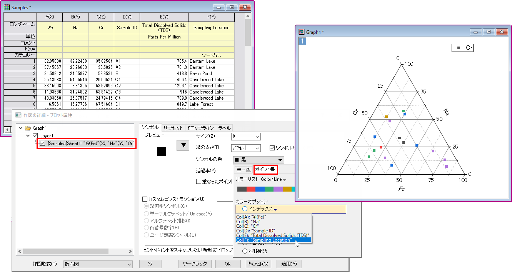This screenshot has width=512, height=272.
Task: Choose 行番号数字(R) radio button
Action: (146, 228)
